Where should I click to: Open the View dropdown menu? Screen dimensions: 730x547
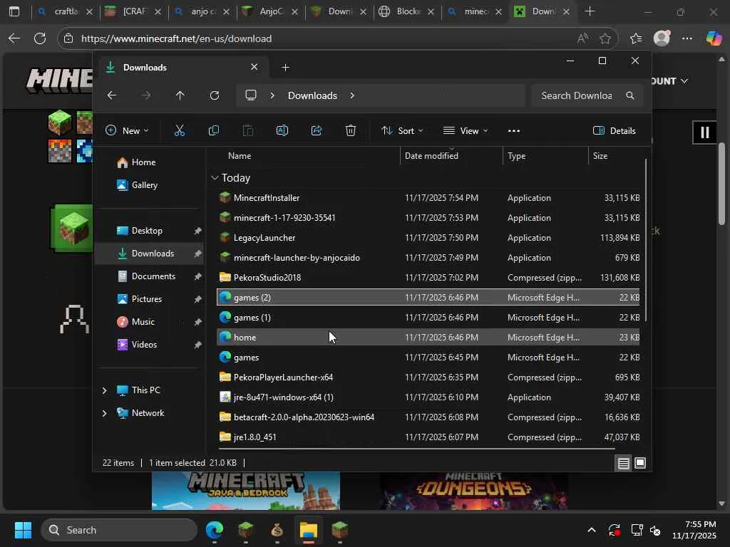(x=465, y=131)
